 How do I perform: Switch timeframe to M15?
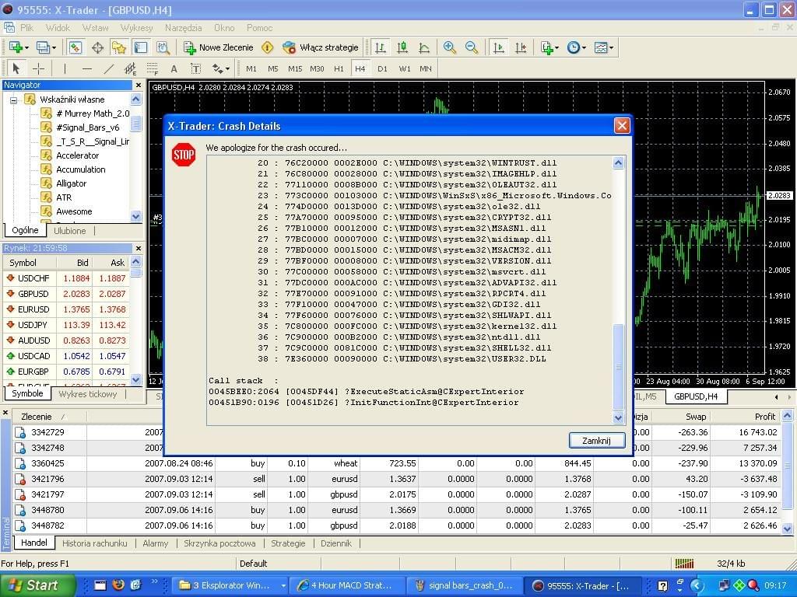(x=295, y=68)
